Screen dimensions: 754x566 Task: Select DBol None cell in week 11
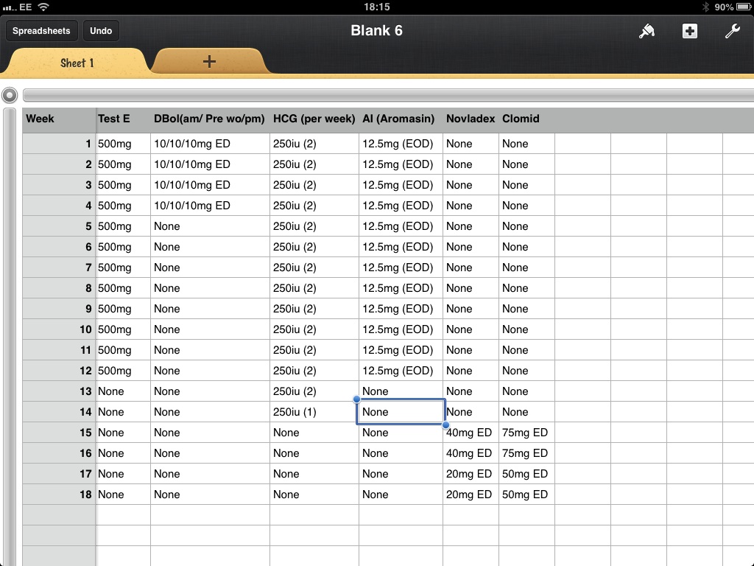[210, 350]
